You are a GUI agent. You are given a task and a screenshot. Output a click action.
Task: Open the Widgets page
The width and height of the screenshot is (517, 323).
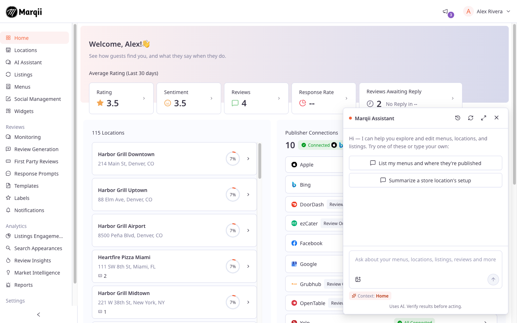pyautogui.click(x=34, y=111)
